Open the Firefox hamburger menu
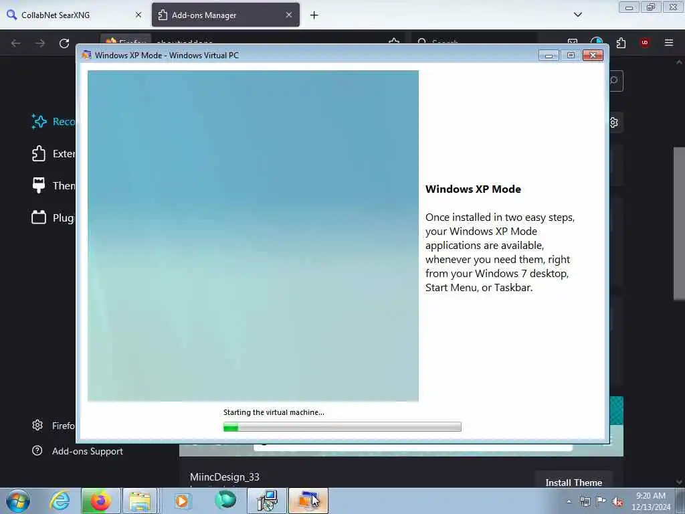 (668, 42)
